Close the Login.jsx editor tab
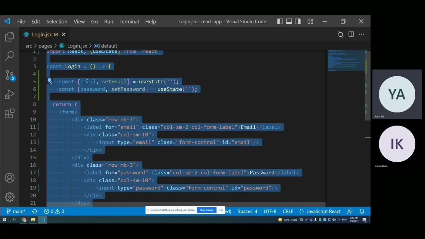Image resolution: width=425 pixels, height=239 pixels. (x=64, y=35)
